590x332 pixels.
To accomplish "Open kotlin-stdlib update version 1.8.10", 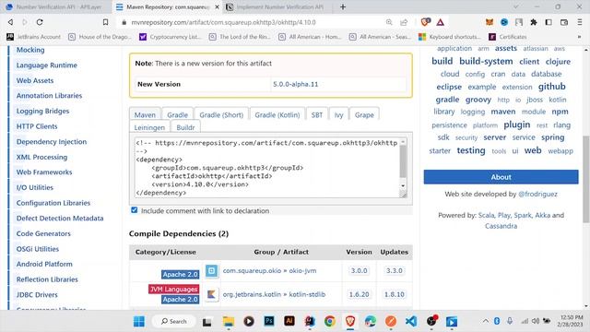I will [394, 294].
